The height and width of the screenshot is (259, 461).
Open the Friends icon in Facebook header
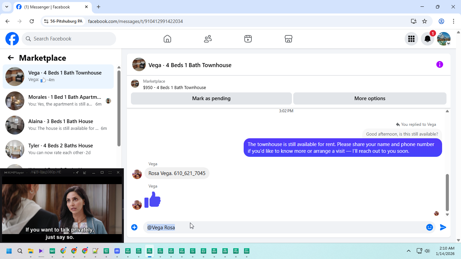[208, 39]
